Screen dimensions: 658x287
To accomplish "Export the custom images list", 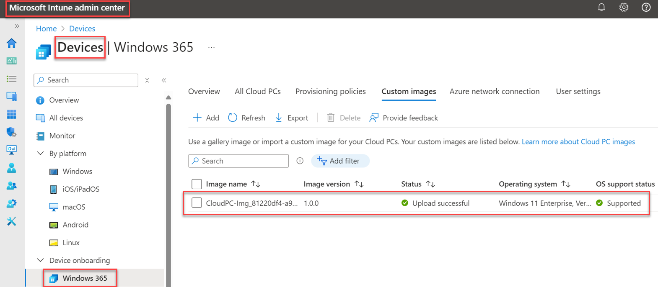I will point(292,118).
